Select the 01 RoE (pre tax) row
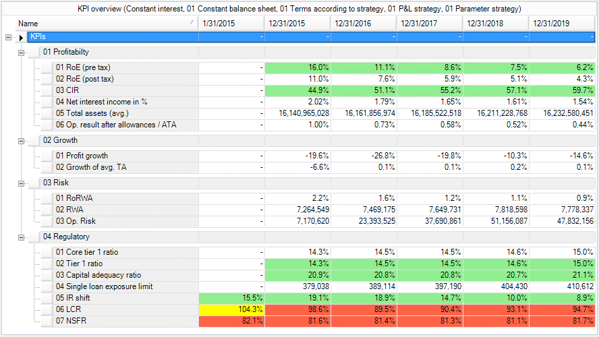The image size is (599, 337). (84, 67)
